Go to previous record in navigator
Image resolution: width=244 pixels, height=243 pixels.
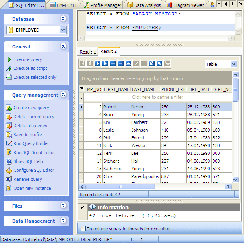pos(90,63)
